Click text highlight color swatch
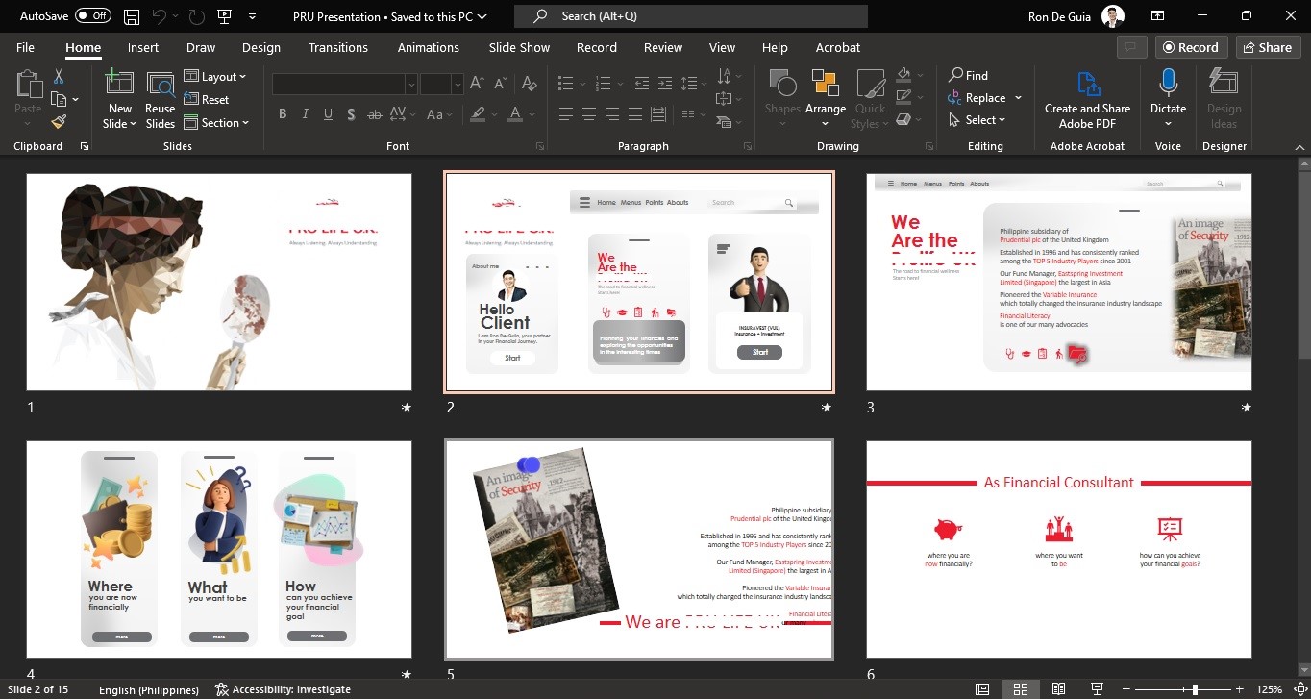 point(478,114)
